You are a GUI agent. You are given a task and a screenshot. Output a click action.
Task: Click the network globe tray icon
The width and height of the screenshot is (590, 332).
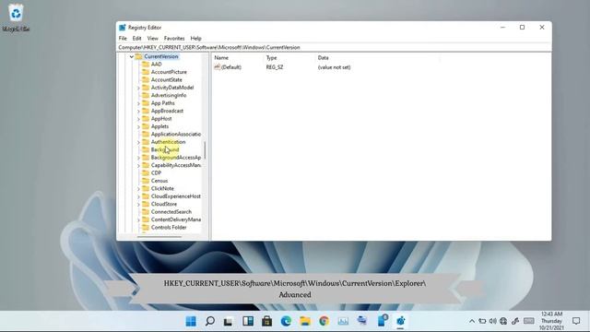pyautogui.click(x=503, y=321)
